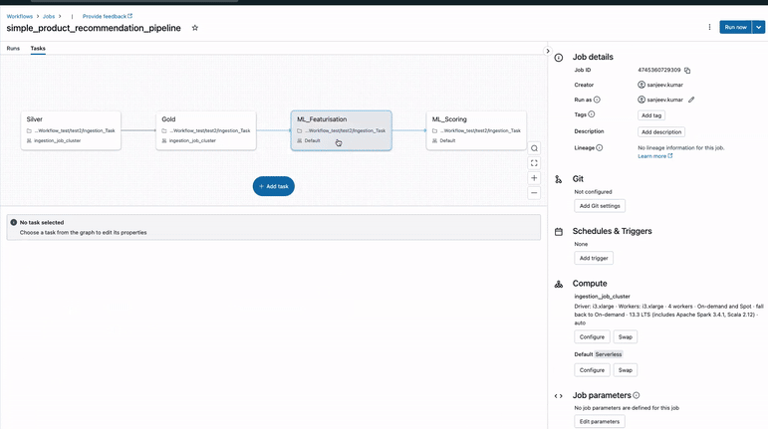Image resolution: width=768 pixels, height=429 pixels.
Task: Click the Add task button
Action: tap(273, 186)
